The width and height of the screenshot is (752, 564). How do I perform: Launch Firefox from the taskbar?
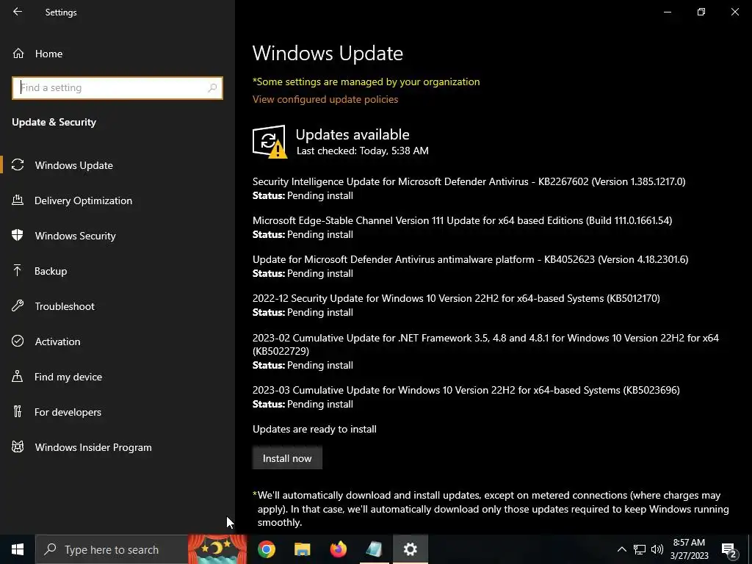pos(338,549)
